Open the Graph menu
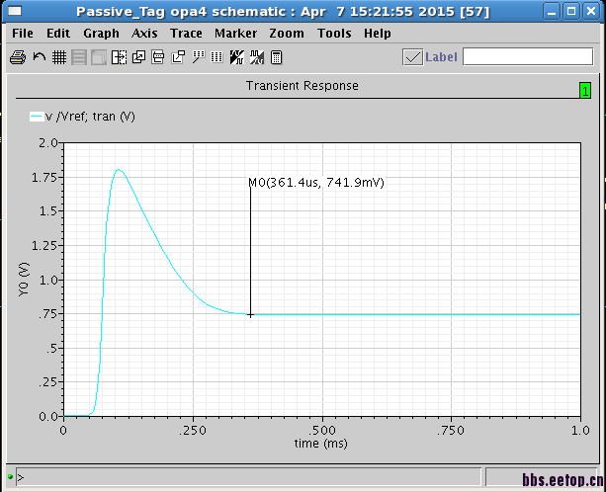This screenshot has width=606, height=492. coord(101,34)
